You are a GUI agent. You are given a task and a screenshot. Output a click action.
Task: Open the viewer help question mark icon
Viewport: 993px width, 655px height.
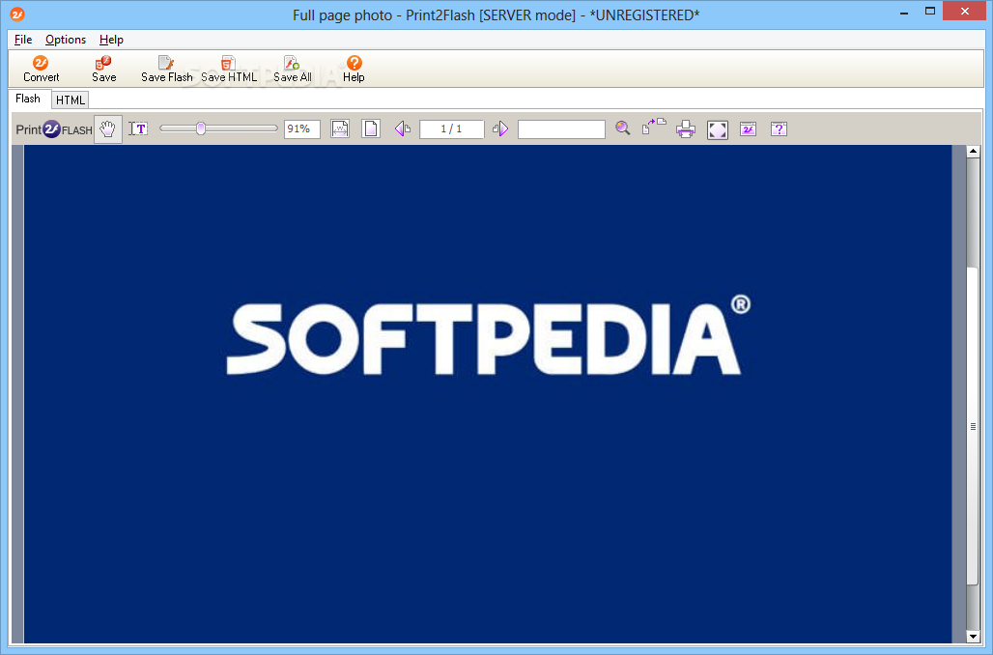[x=779, y=129]
